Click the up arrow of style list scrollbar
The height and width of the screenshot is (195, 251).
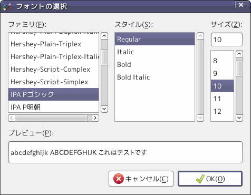[x=200, y=36]
